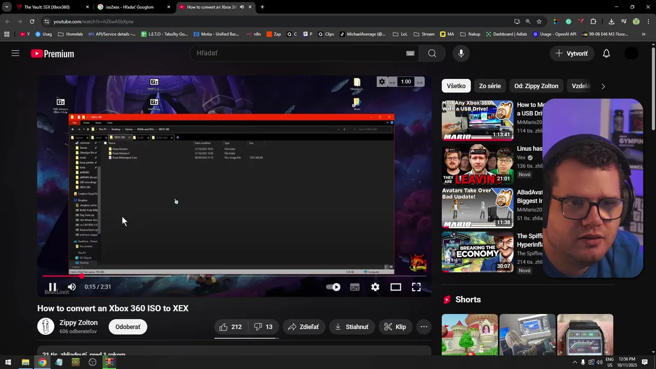Screen dimensions: 656x369
Task: Select the Od: Zippy Zolton chip
Action: (x=537, y=86)
